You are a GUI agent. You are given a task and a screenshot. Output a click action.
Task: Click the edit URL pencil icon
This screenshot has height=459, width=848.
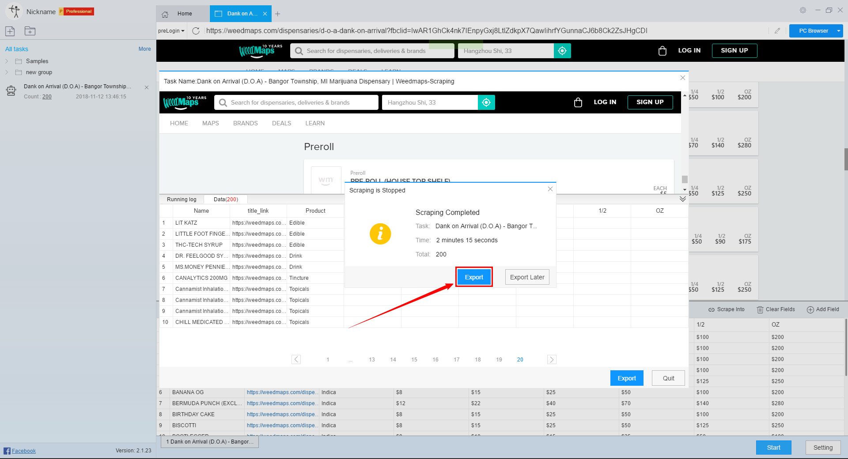pyautogui.click(x=777, y=31)
